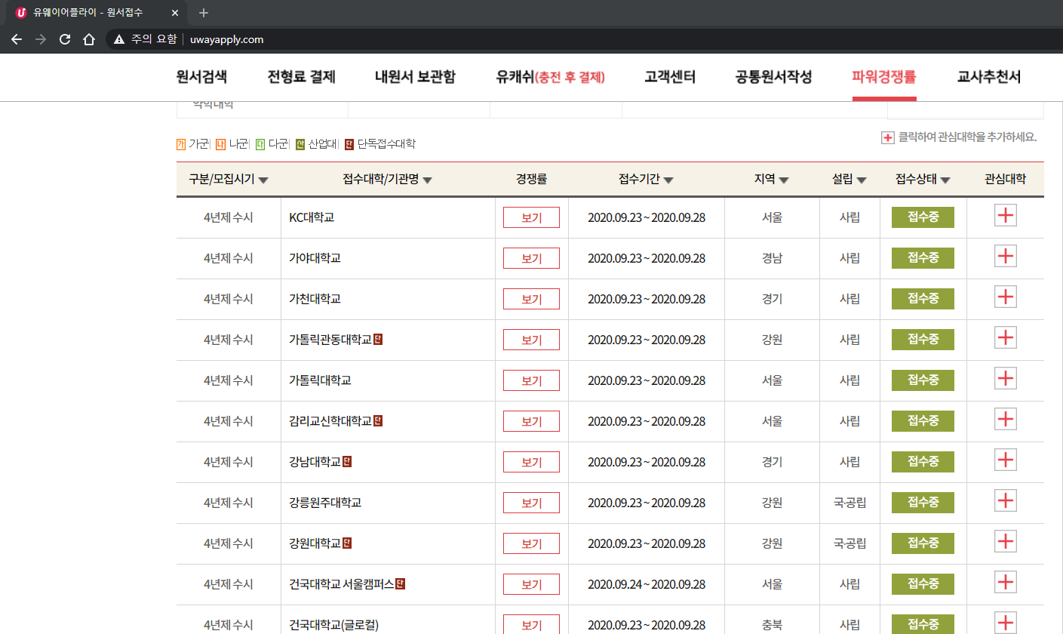The image size is (1063, 634).
Task: View competition rate for 가톨릭대학교
Action: (x=531, y=380)
